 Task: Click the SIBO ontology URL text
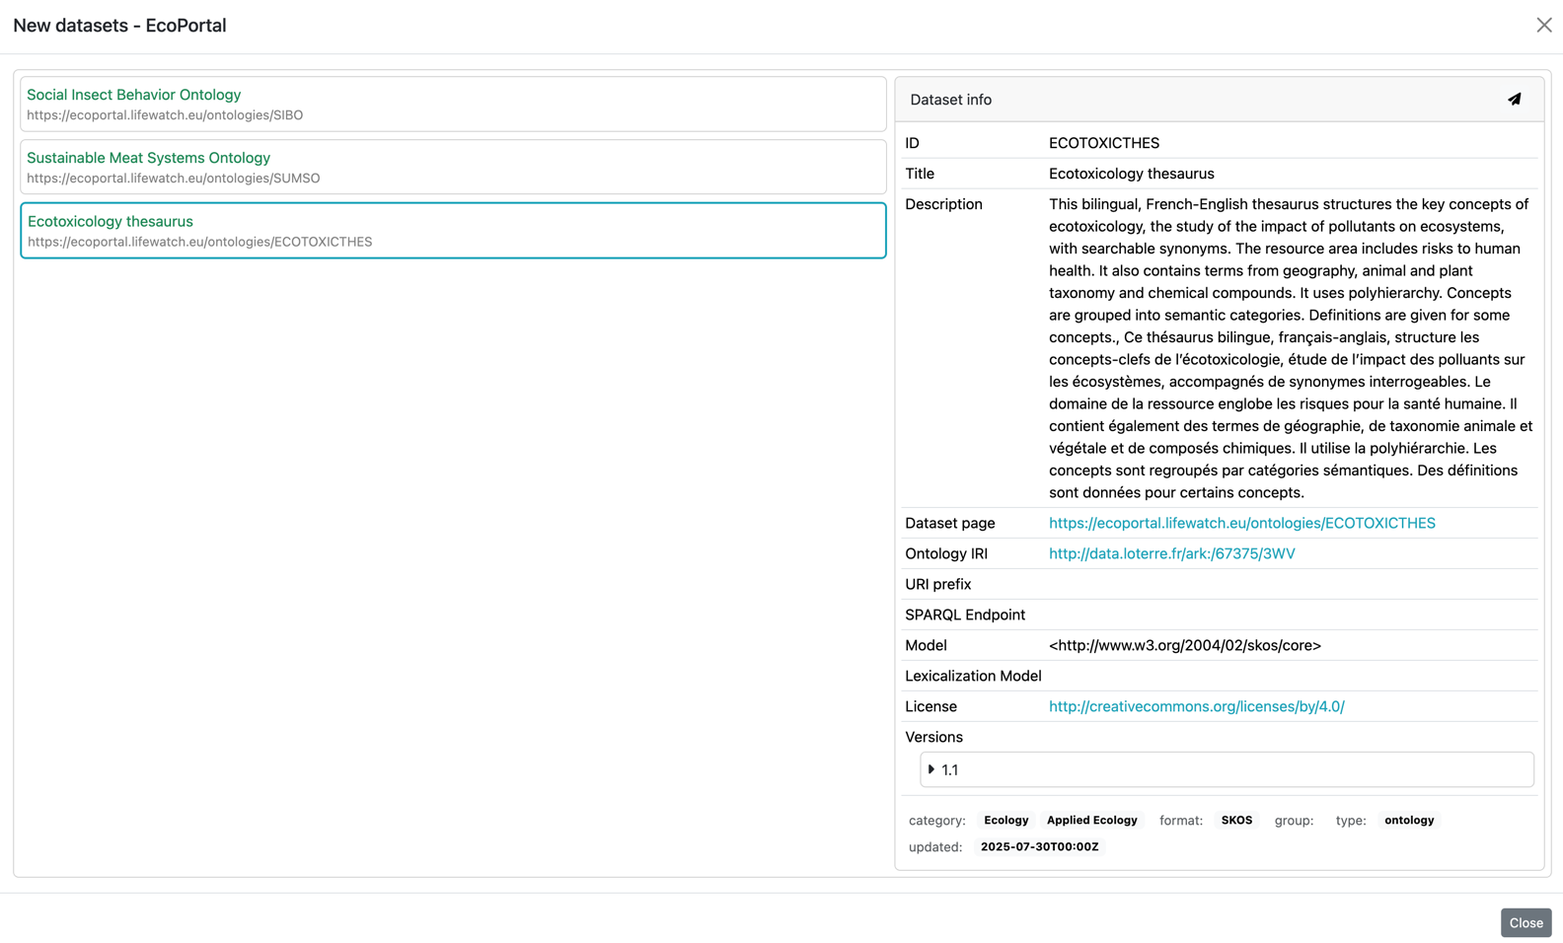165,115
